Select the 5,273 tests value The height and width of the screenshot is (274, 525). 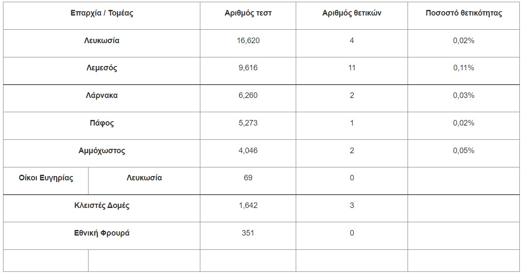tap(248, 123)
